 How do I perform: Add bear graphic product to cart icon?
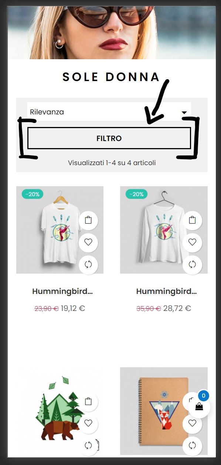88,401
